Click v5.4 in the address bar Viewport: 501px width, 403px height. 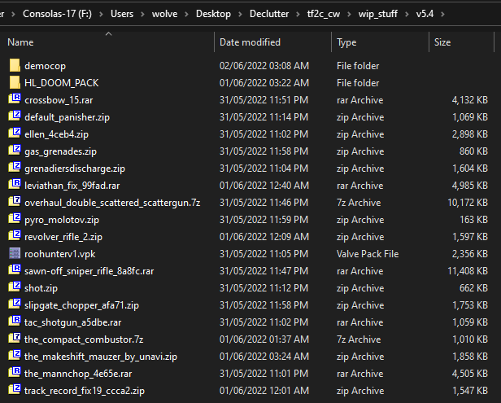point(425,14)
